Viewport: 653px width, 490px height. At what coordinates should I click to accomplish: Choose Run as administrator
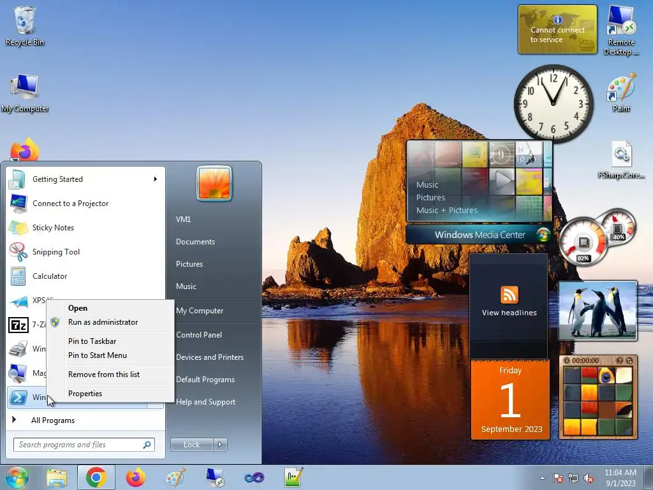110,322
